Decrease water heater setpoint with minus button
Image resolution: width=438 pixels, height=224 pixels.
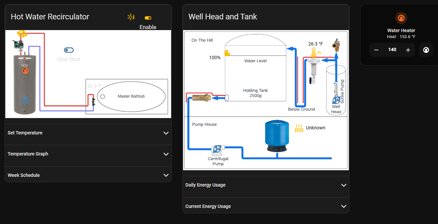[x=376, y=50]
